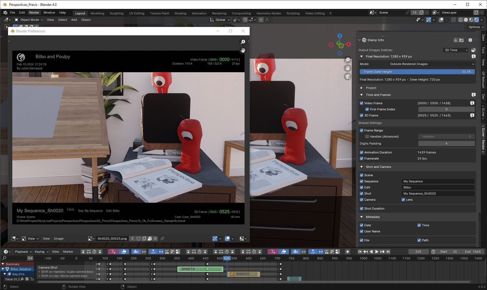Click the Options button in viewport header

[476, 27]
